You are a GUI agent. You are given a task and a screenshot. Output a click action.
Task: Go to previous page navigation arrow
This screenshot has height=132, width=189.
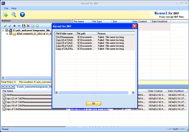6,87
